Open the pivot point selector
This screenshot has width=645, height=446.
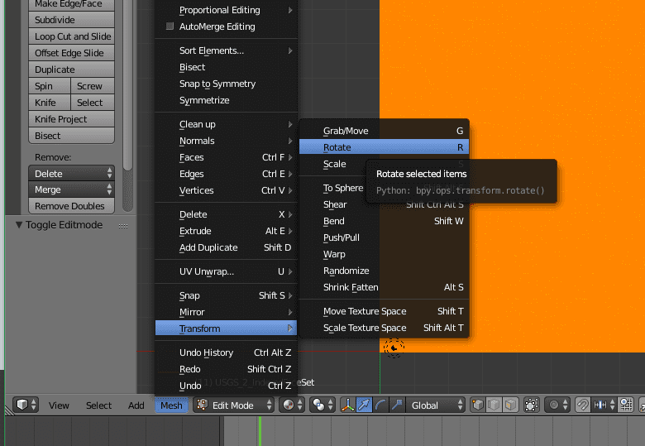[322, 405]
